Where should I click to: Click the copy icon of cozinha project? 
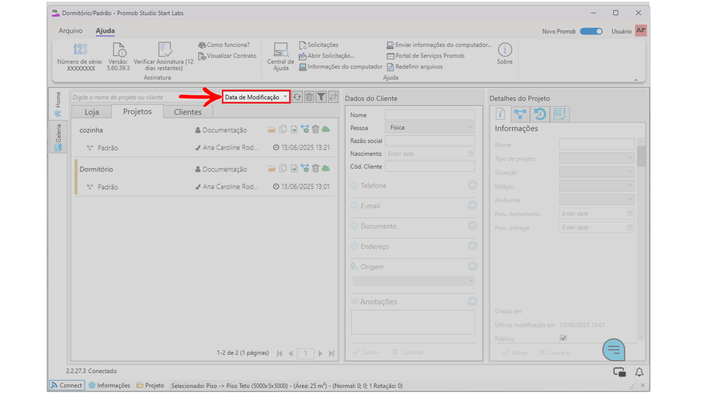click(x=283, y=129)
